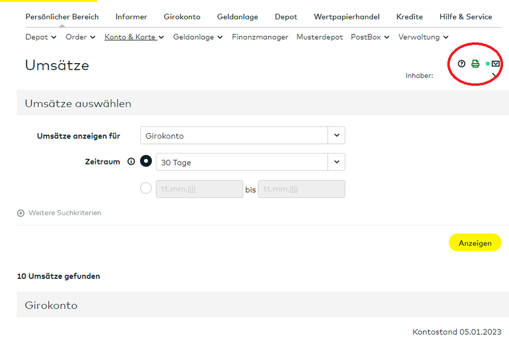This screenshot has width=509, height=338.
Task: Click the plus icon beside Weitere Suchkriterien
Action: (x=20, y=213)
